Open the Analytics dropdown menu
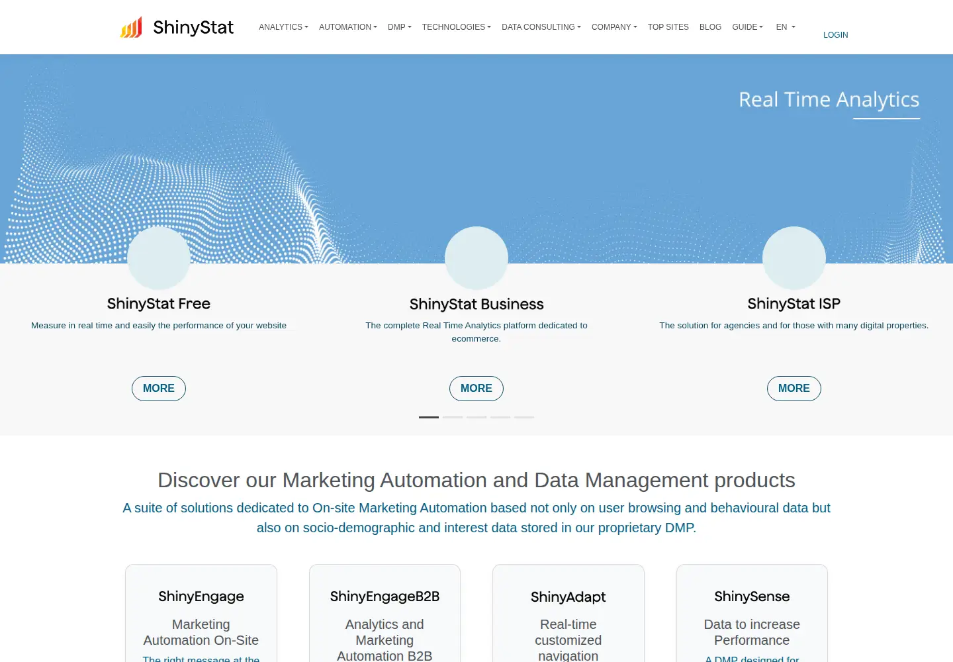 coord(283,27)
